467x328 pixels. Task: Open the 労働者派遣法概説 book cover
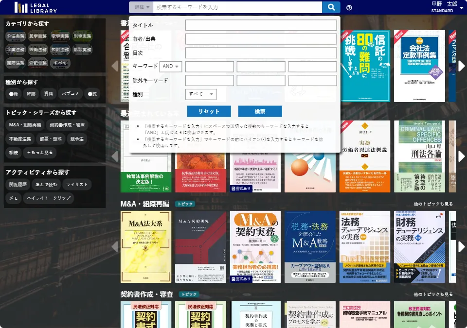365,156
